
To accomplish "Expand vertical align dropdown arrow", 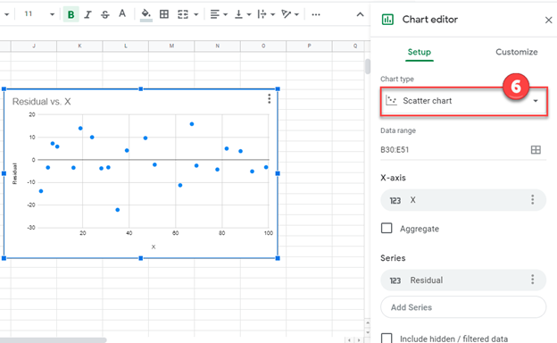I will (249, 14).
